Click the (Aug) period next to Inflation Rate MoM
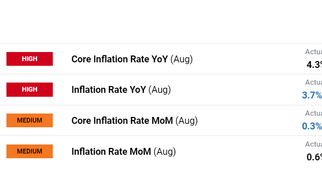322x178 pixels. tap(164, 152)
